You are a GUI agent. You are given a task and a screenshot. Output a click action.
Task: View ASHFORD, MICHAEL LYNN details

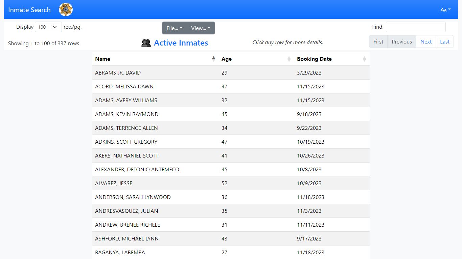point(231,238)
